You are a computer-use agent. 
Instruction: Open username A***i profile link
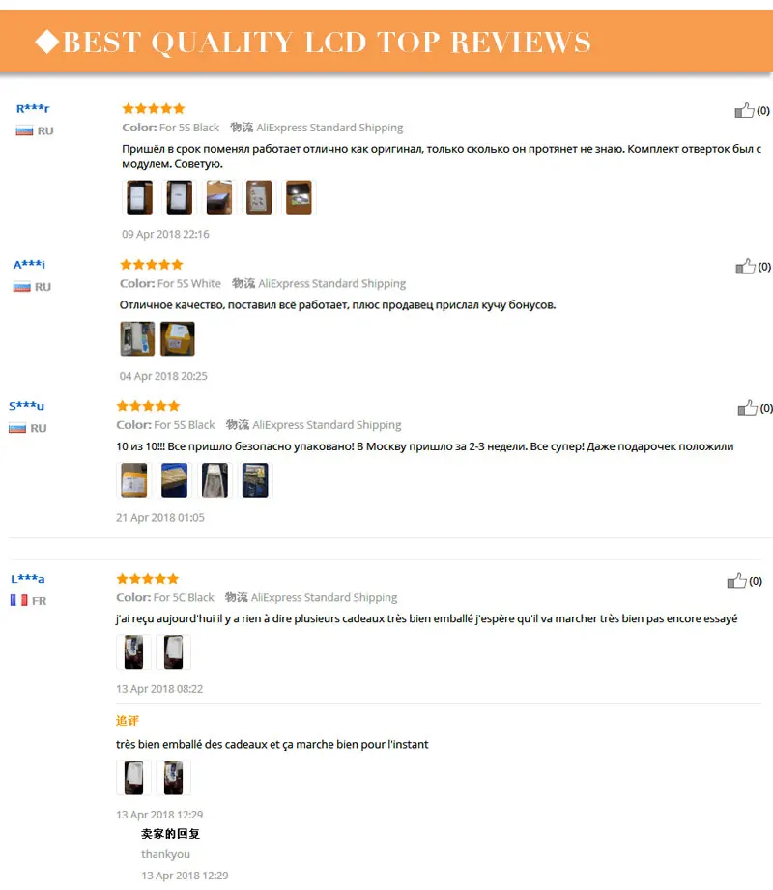[30, 265]
